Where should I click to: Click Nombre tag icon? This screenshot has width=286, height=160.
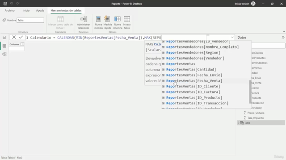4,20
